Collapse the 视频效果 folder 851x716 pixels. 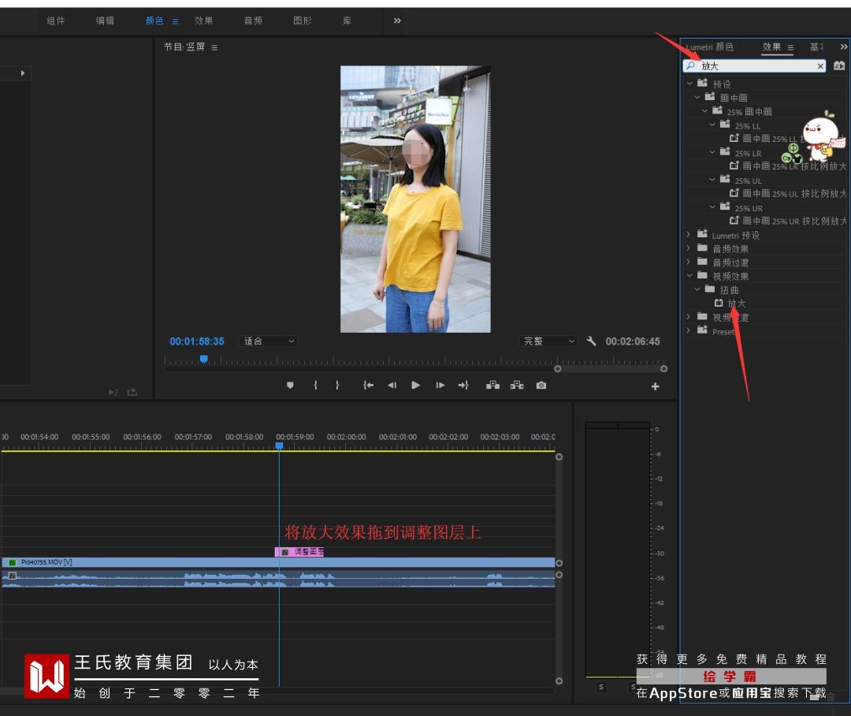point(689,276)
